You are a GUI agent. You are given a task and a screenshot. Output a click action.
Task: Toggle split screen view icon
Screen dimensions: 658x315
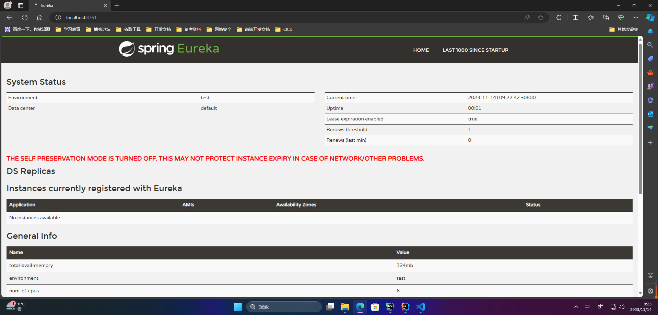575,17
